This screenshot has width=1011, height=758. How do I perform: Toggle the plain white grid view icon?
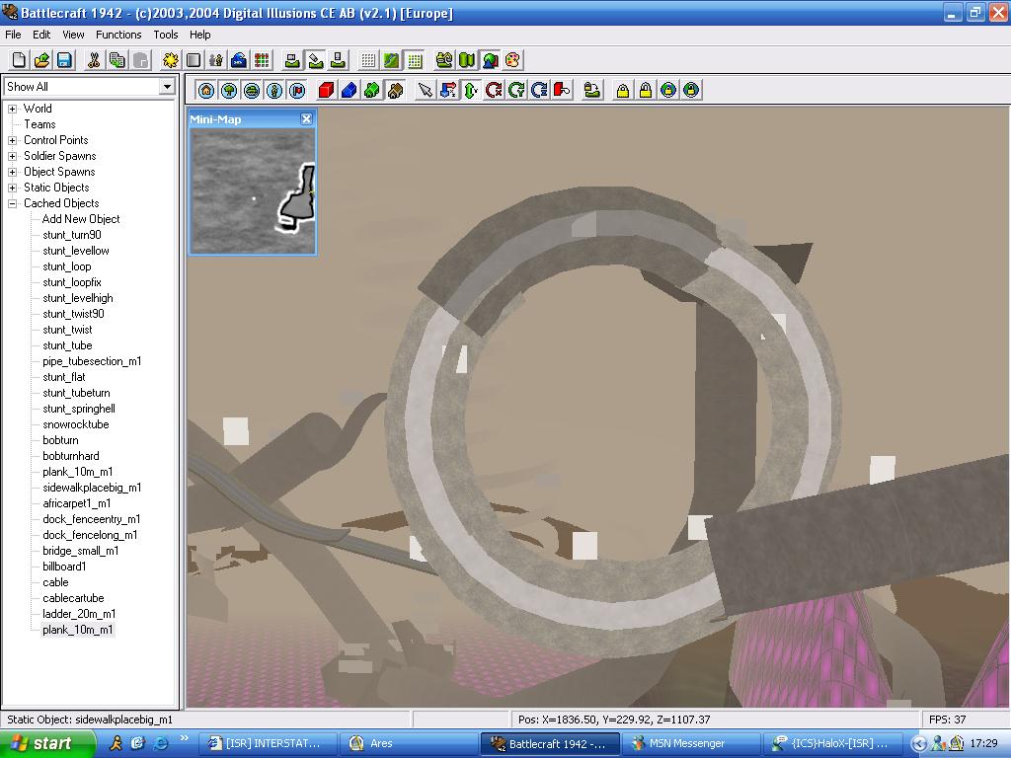click(368, 60)
